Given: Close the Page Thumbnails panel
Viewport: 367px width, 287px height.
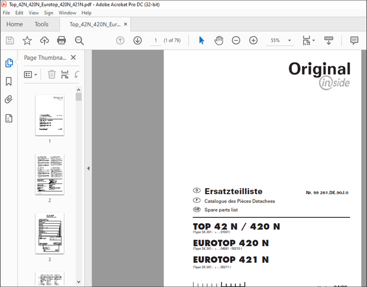Looking at the screenshot, I should (x=73, y=57).
